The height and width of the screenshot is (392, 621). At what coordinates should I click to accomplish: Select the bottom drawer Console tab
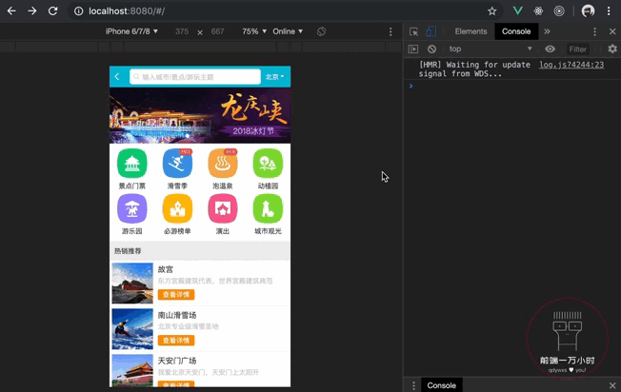coord(441,385)
